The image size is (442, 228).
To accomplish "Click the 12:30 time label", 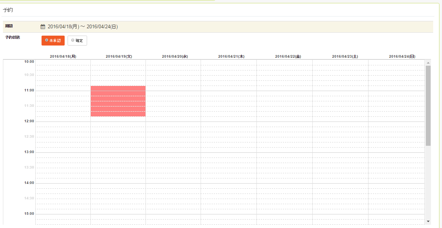I will click(x=29, y=137).
